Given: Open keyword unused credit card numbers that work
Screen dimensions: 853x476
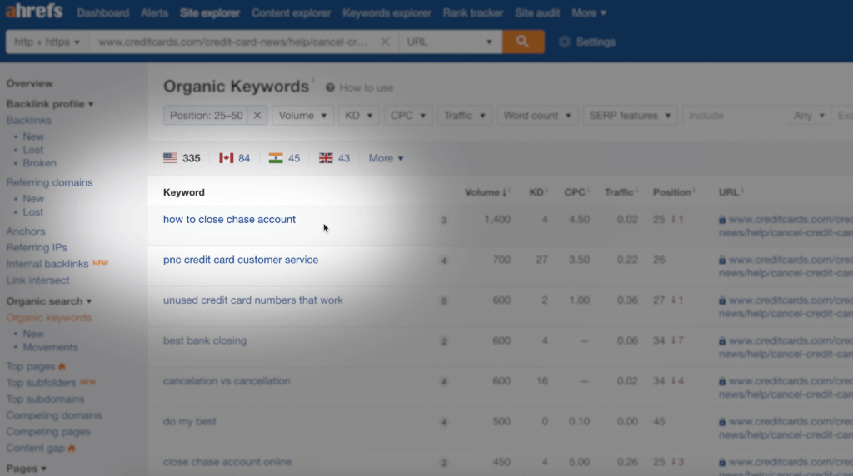Looking at the screenshot, I should [x=253, y=300].
